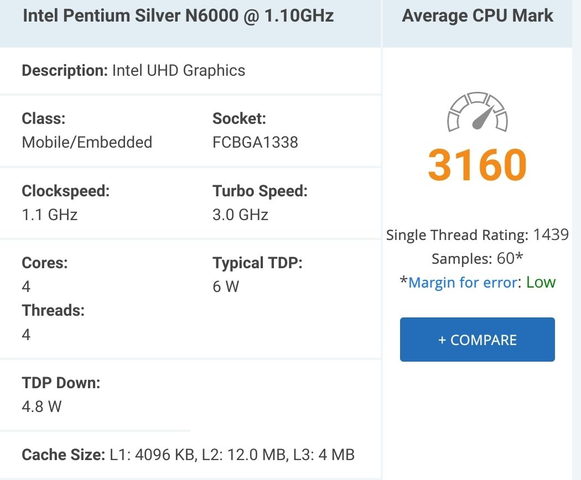The width and height of the screenshot is (581, 480).
Task: Click the 3160 CPU Mark score
Action: 477,165
